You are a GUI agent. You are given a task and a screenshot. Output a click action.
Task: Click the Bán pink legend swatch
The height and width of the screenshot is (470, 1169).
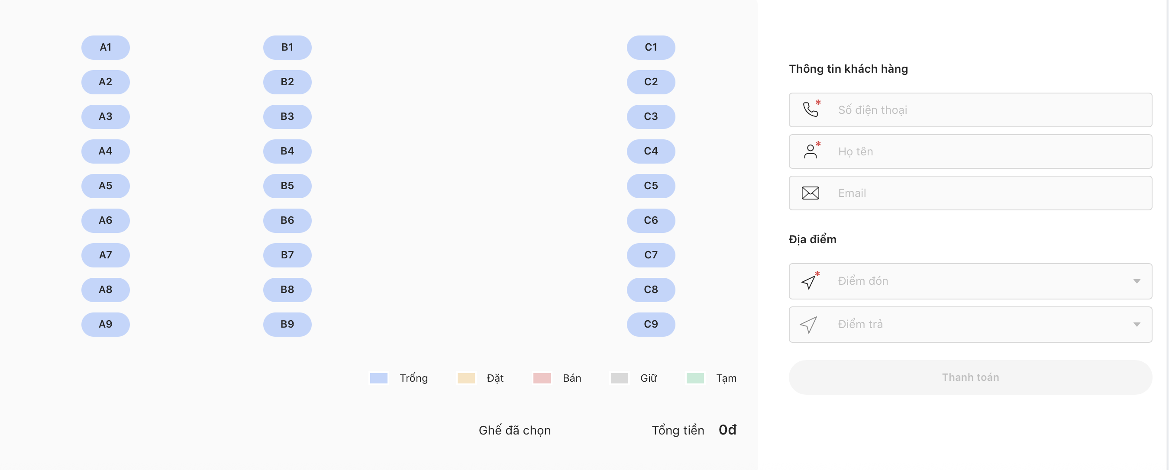pos(542,378)
